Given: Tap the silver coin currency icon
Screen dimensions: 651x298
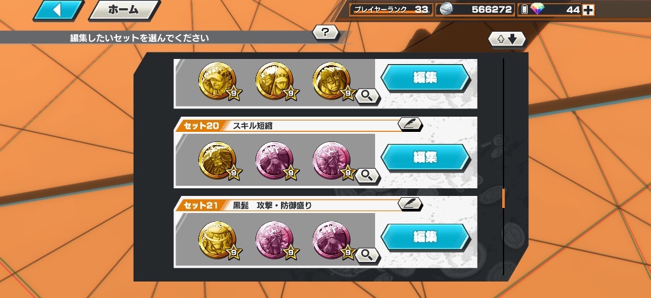Looking at the screenshot, I should coord(447,10).
